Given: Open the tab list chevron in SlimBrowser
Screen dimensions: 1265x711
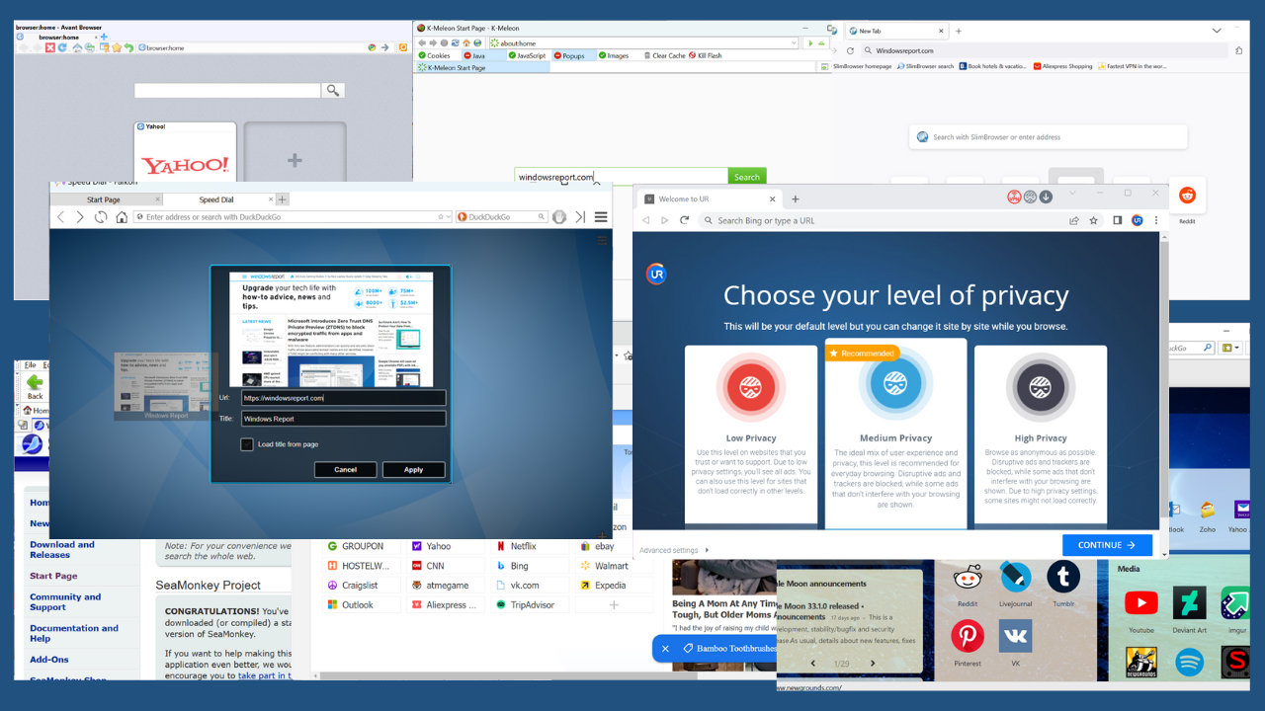Looking at the screenshot, I should (x=1217, y=31).
